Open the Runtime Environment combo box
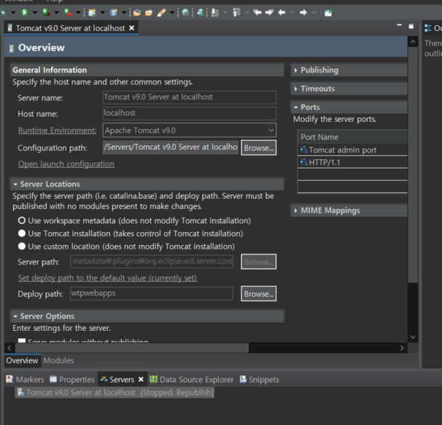This screenshot has width=442, height=425. pos(189,130)
